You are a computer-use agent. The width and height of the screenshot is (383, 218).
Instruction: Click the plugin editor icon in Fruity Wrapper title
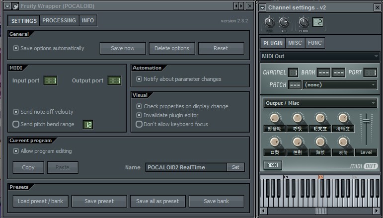pyautogui.click(x=15, y=6)
